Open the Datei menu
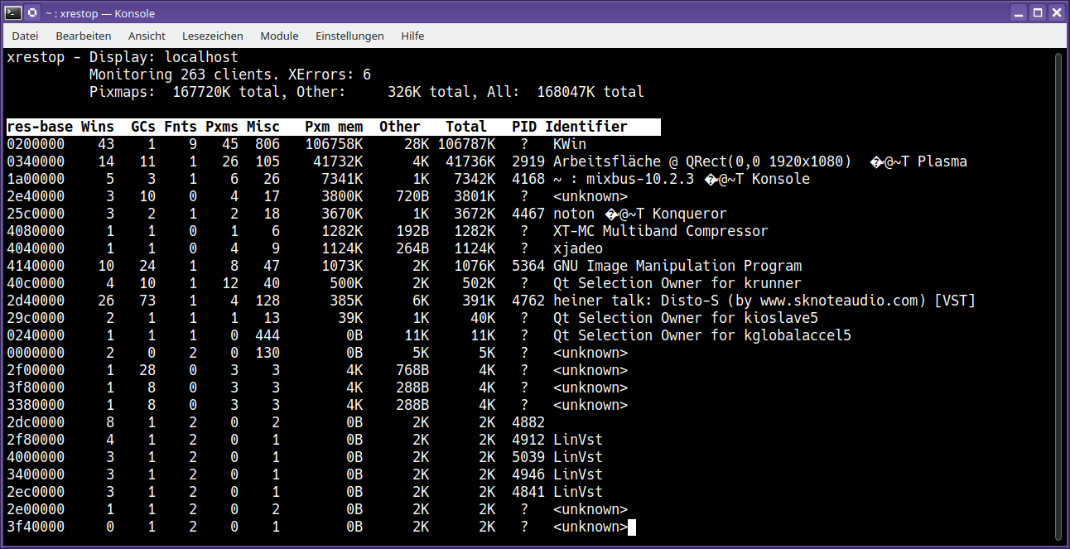Screen dimensions: 1070x549 25,36
